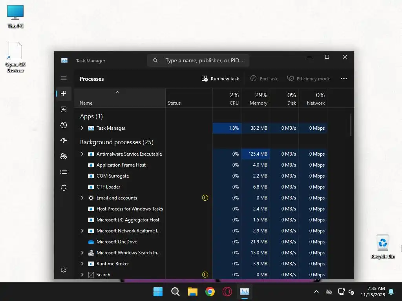The height and width of the screenshot is (301, 402).
Task: Expand Microsoft Network Realtime process row
Action: tap(82, 230)
